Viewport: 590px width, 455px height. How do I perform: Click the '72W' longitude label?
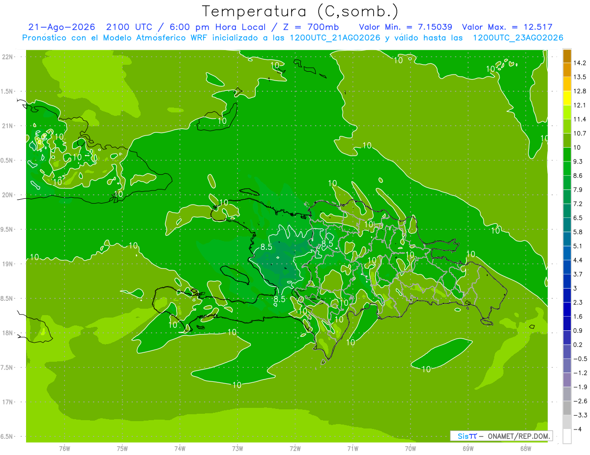(295, 449)
